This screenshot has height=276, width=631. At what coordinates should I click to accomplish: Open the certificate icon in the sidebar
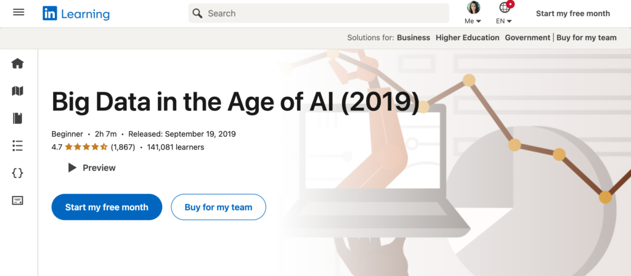[x=18, y=200]
